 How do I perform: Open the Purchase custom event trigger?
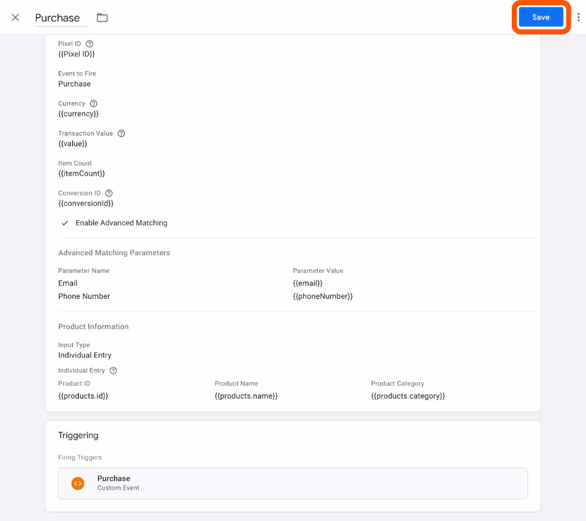pos(292,483)
